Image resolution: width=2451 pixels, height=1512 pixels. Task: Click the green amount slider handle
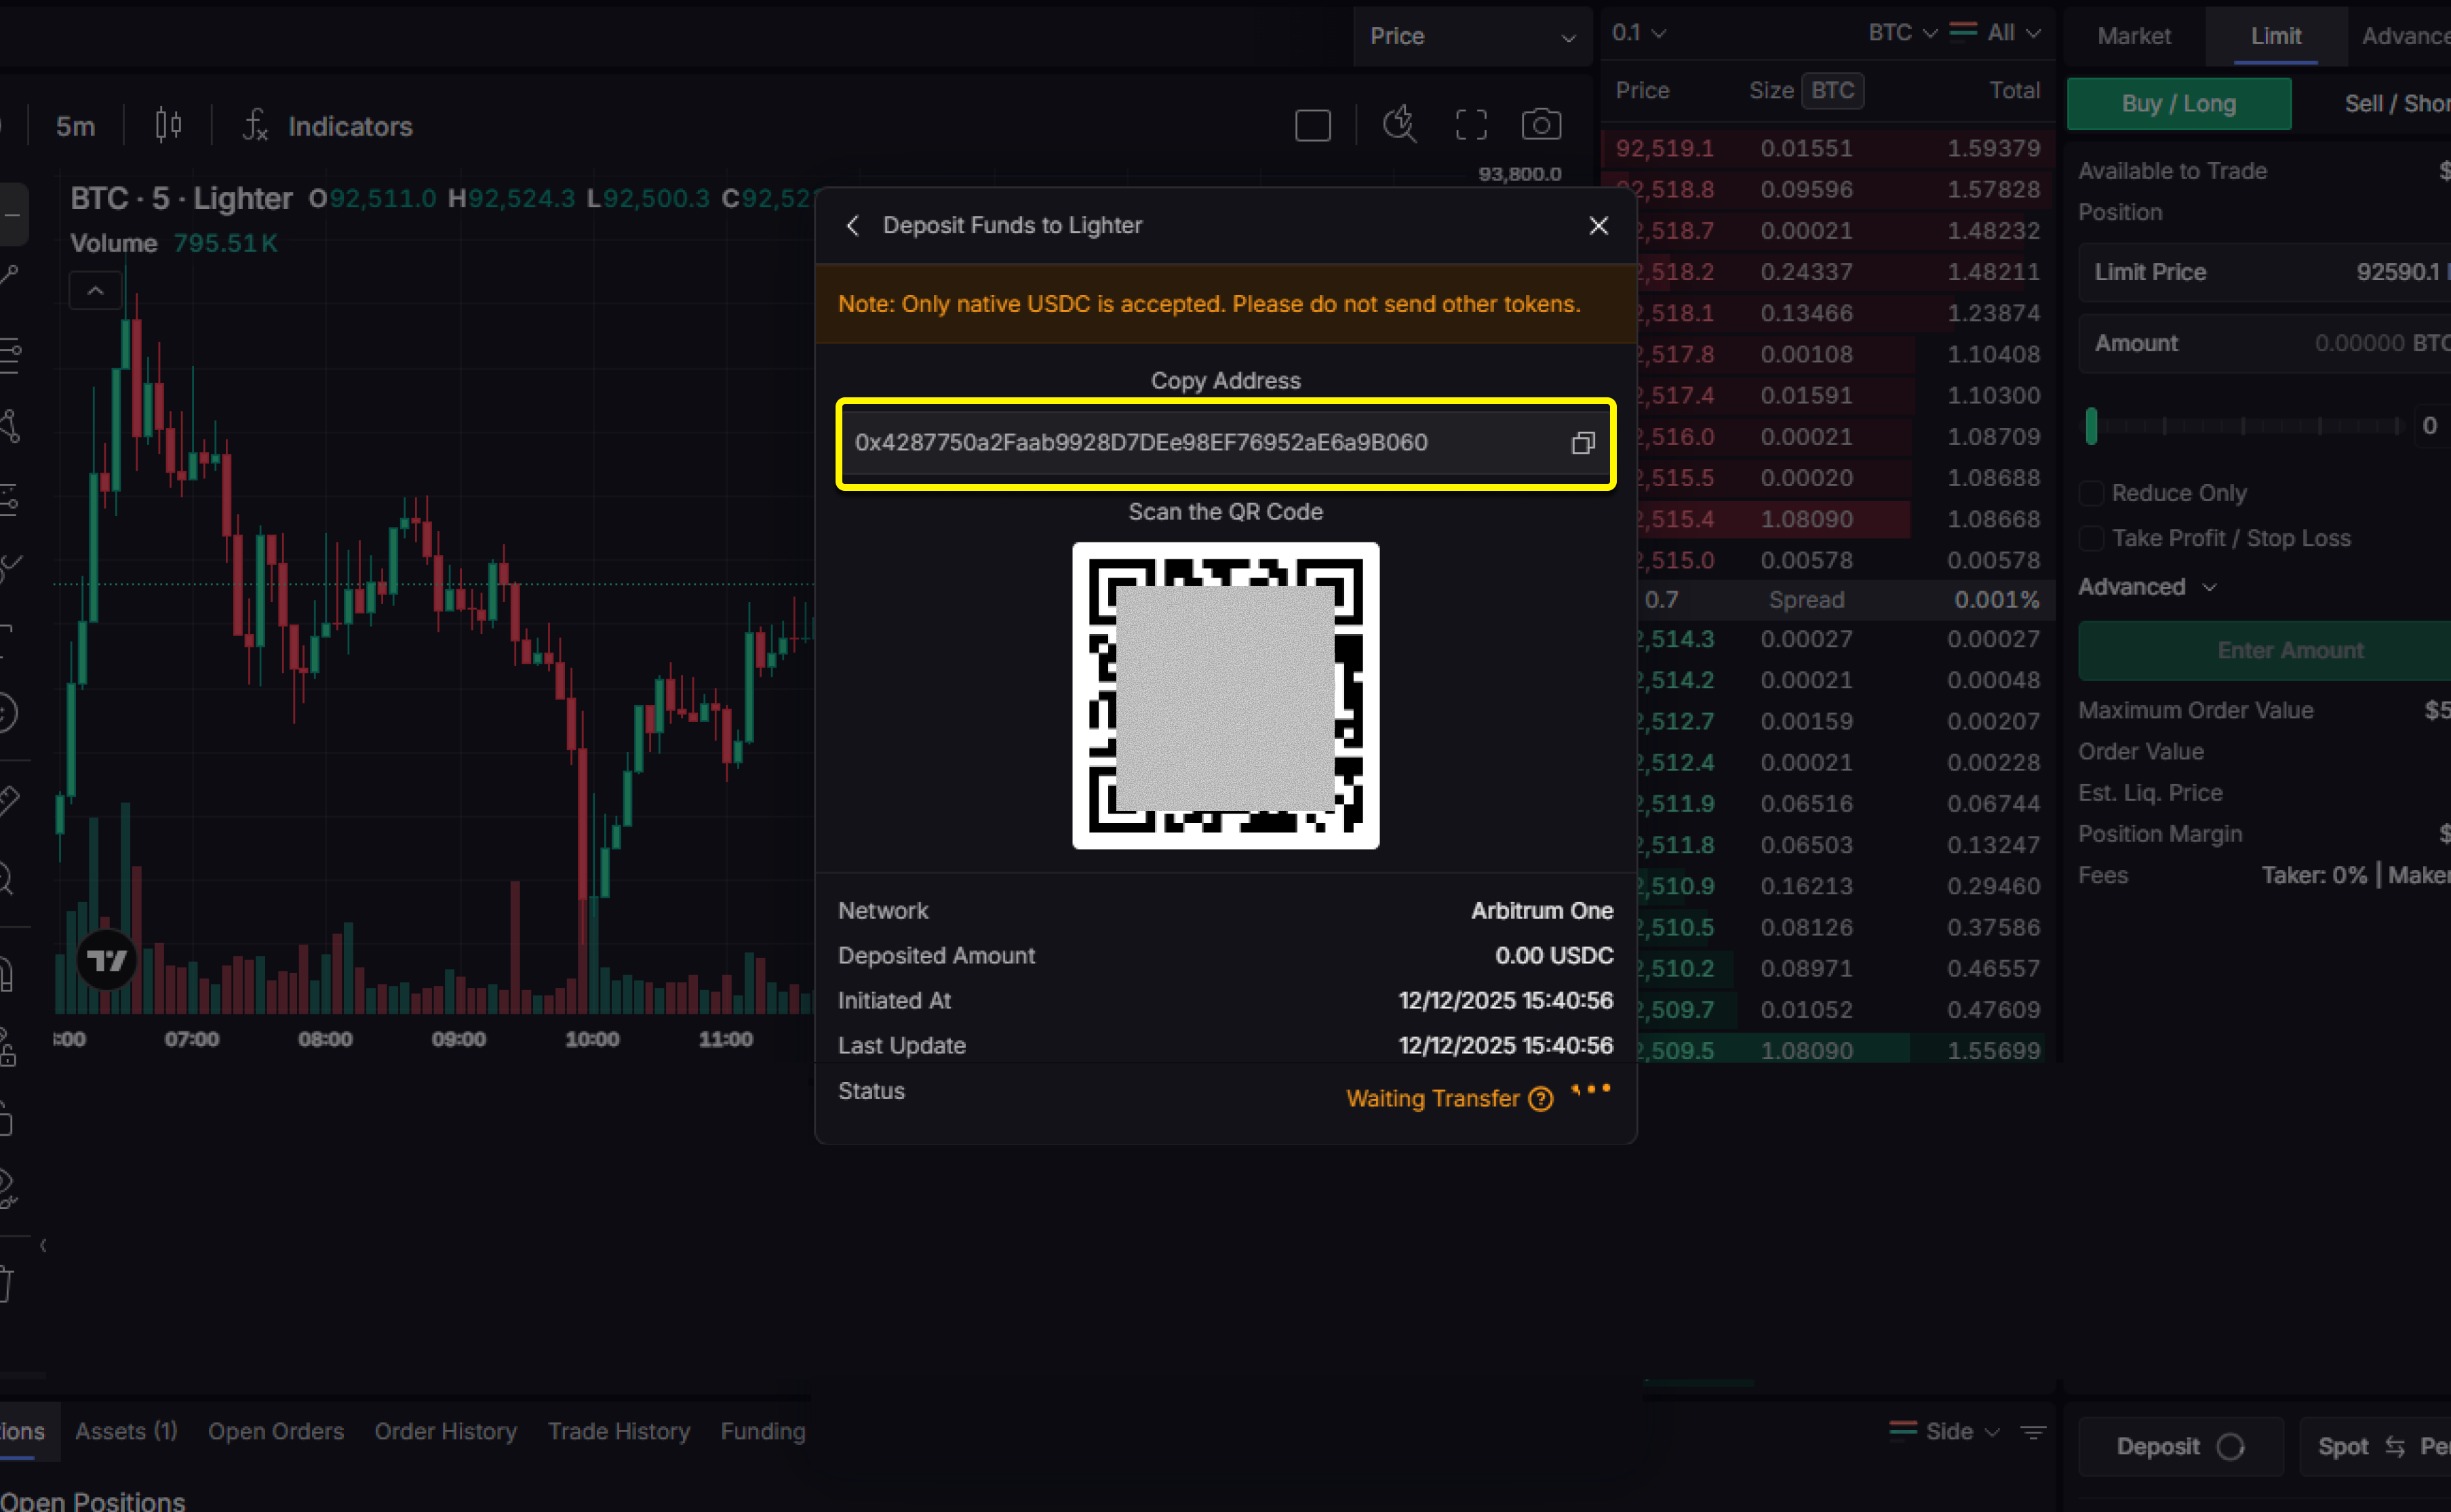pos(2091,426)
